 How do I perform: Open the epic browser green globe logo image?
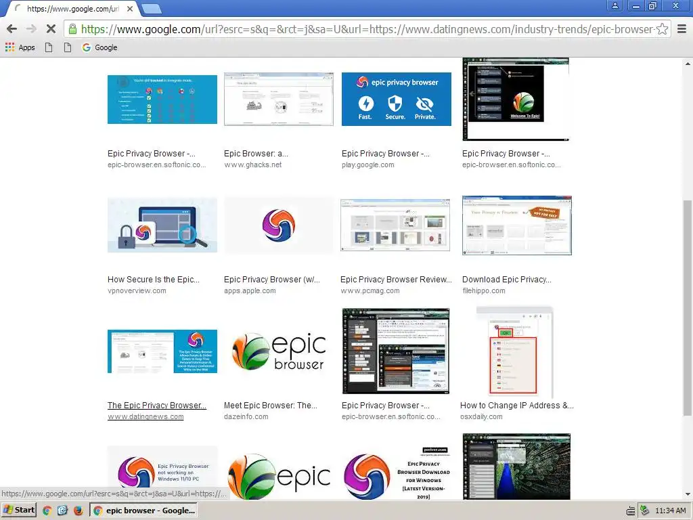[279, 351]
